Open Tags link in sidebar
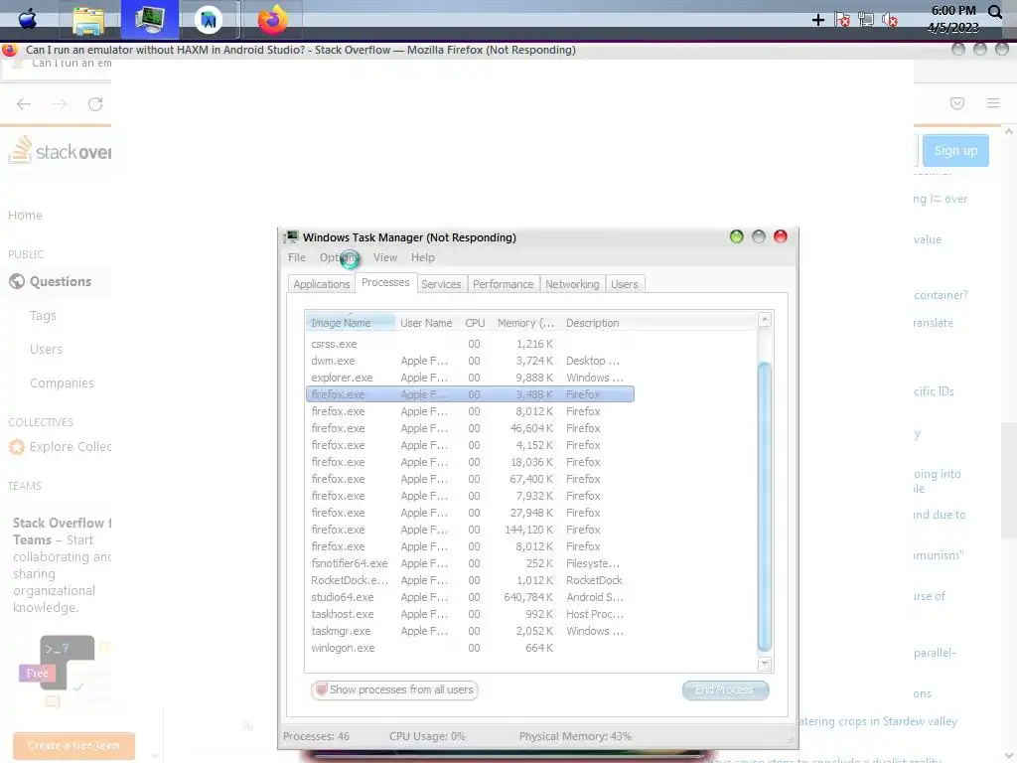The width and height of the screenshot is (1017, 763). [x=43, y=315]
